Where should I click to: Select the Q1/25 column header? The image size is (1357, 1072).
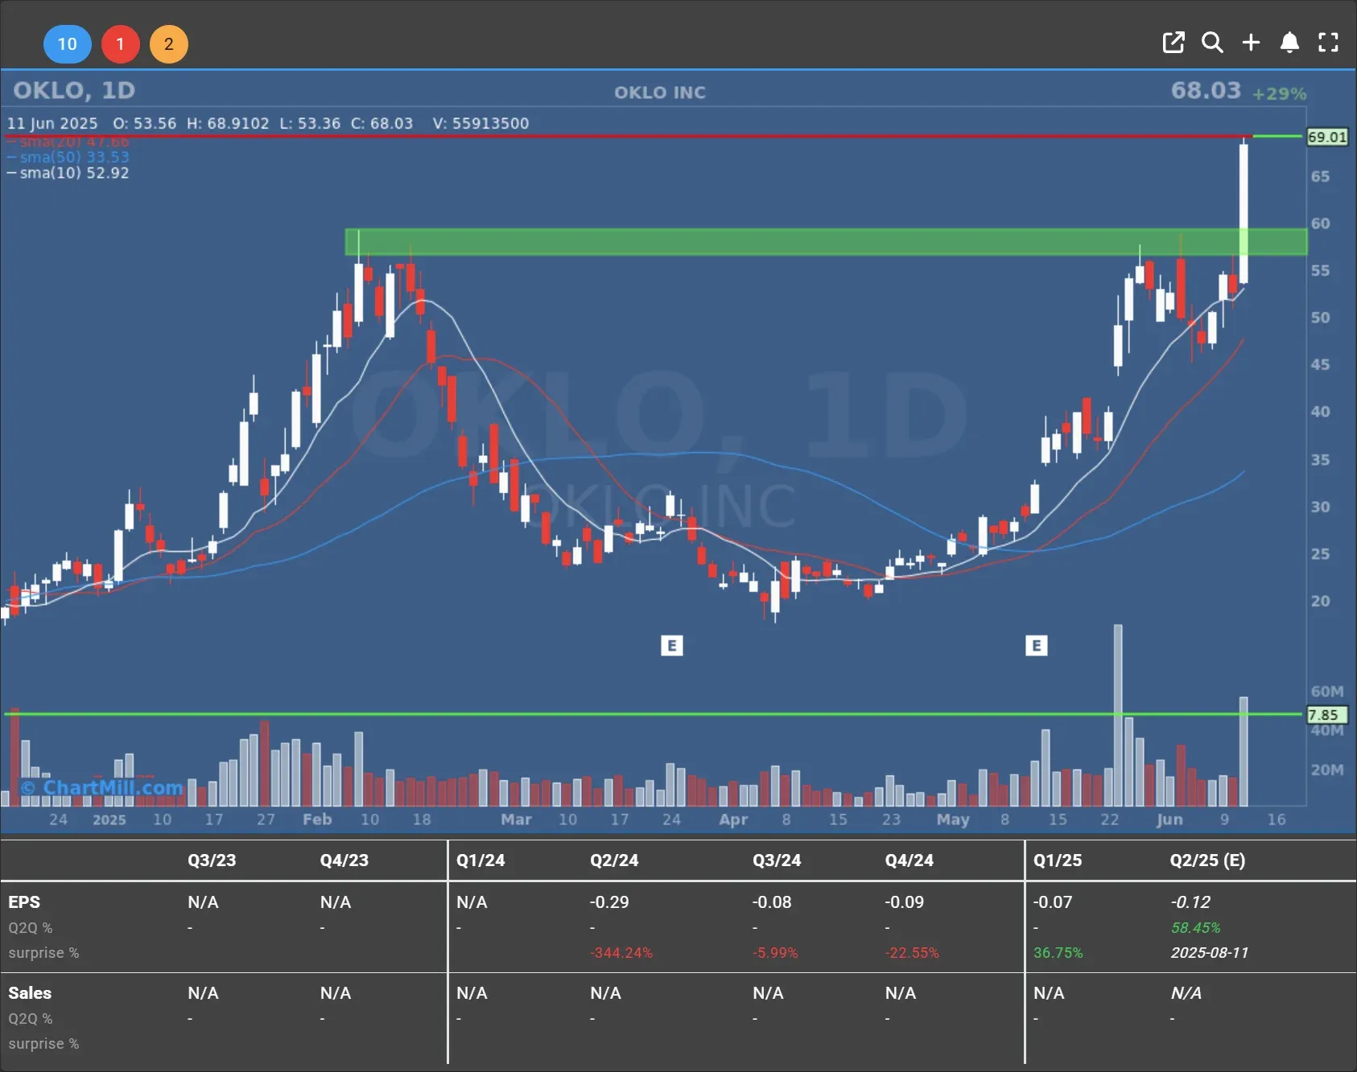pos(1057,860)
